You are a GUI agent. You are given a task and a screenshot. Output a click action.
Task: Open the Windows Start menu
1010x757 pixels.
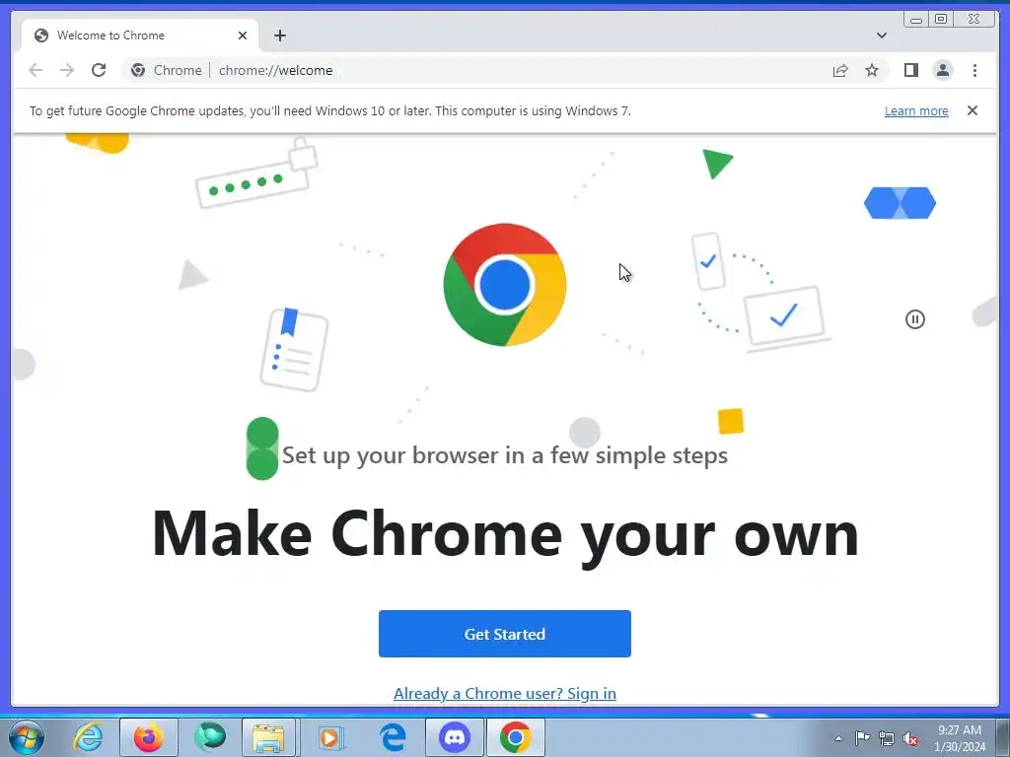pyautogui.click(x=27, y=737)
